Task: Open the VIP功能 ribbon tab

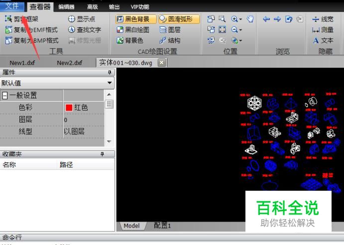Action: point(140,7)
